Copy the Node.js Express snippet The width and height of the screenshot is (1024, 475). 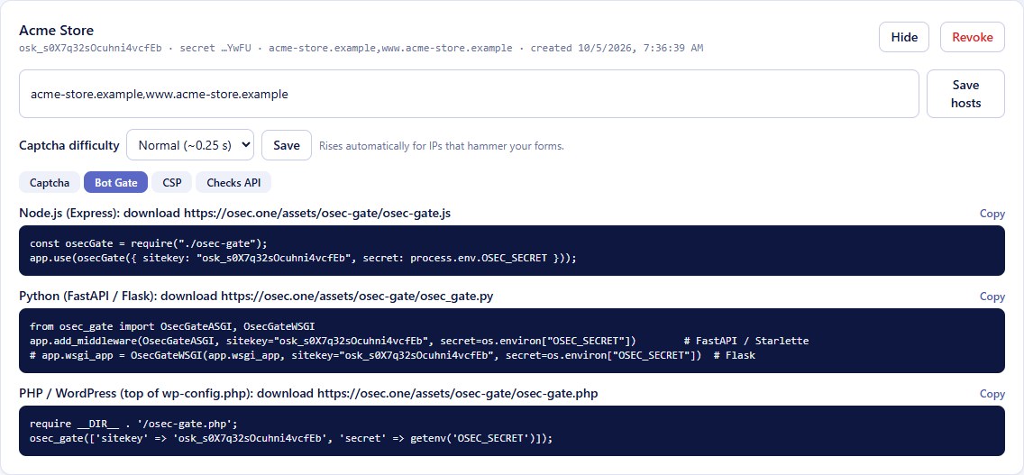[x=992, y=214]
